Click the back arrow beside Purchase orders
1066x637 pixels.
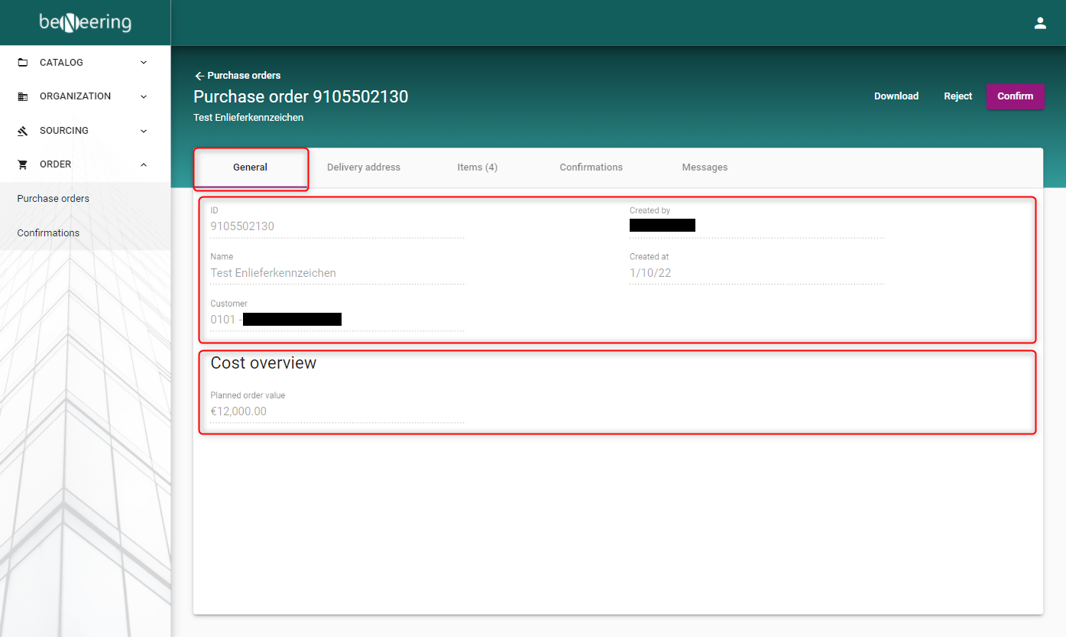point(199,76)
